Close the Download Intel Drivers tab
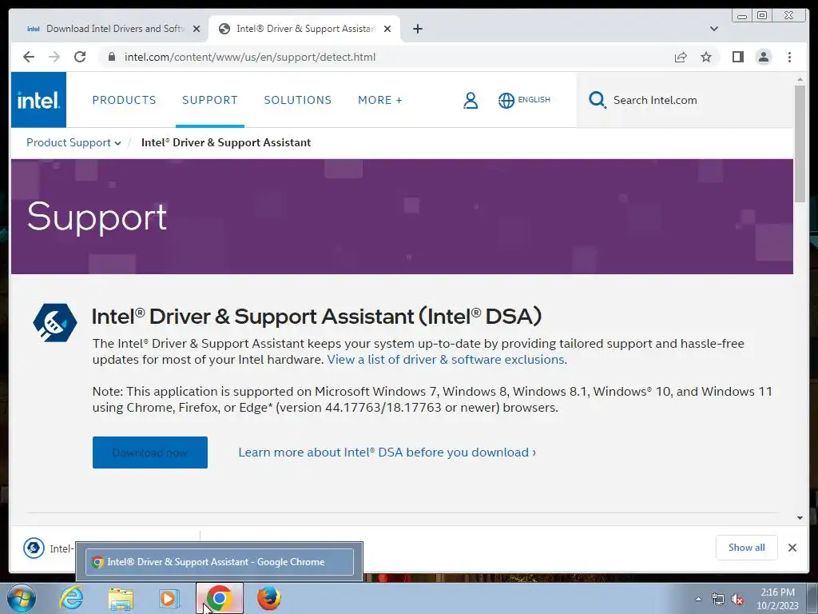The width and height of the screenshot is (818, 614). tap(197, 29)
